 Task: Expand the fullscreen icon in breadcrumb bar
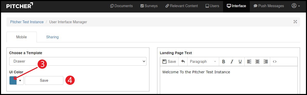pos(295,22)
